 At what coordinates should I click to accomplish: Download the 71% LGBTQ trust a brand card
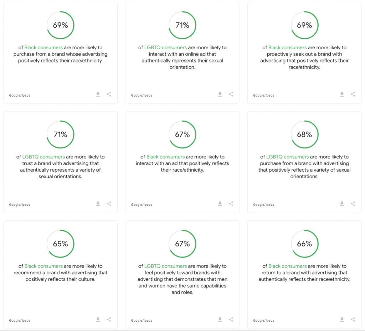click(x=98, y=204)
